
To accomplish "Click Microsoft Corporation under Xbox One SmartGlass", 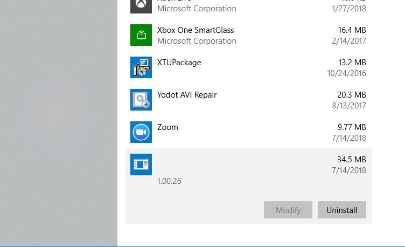I will click(197, 41).
